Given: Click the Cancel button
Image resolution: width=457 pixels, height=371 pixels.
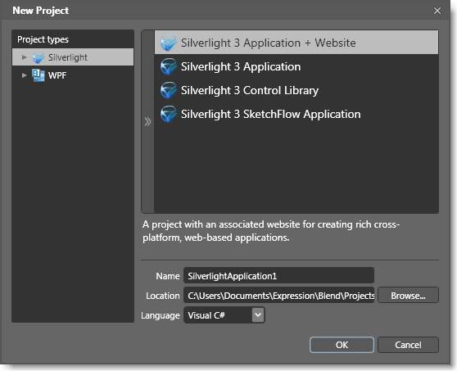Looking at the screenshot, I should point(408,345).
